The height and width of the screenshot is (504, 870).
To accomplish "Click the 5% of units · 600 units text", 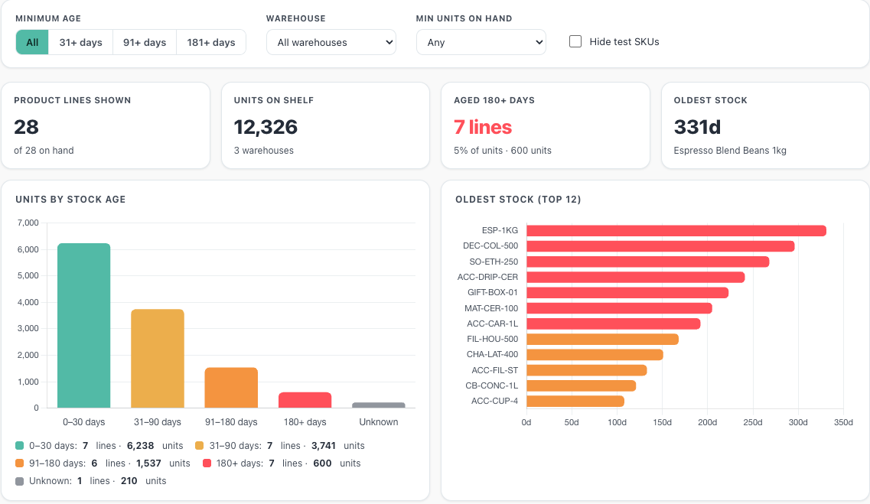I will [503, 150].
